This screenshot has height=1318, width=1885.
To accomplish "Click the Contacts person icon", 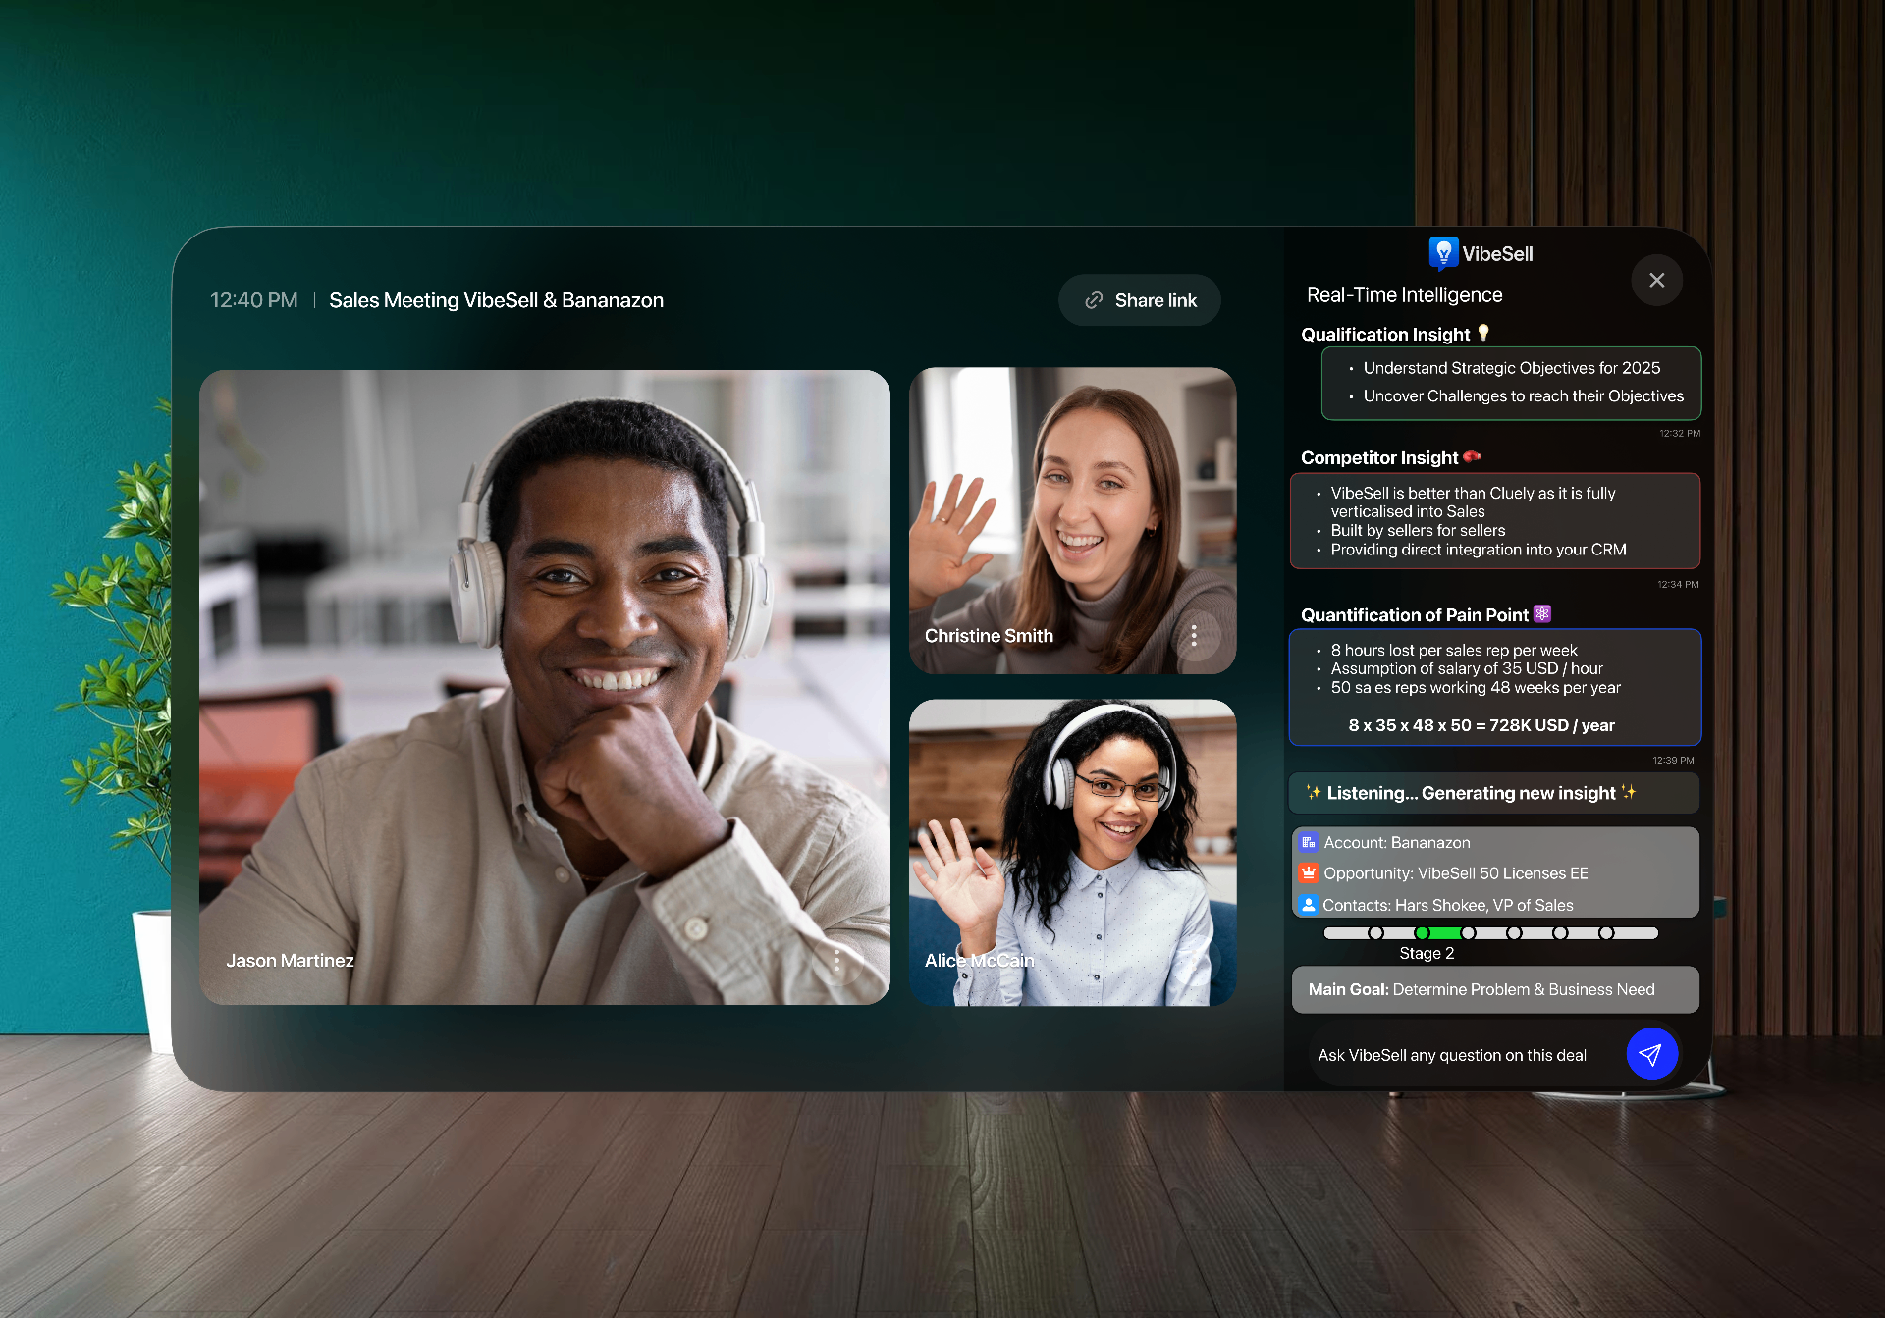I will (1308, 905).
